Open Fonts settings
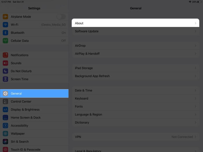This screenshot has height=152, width=203. (x=135, y=106)
